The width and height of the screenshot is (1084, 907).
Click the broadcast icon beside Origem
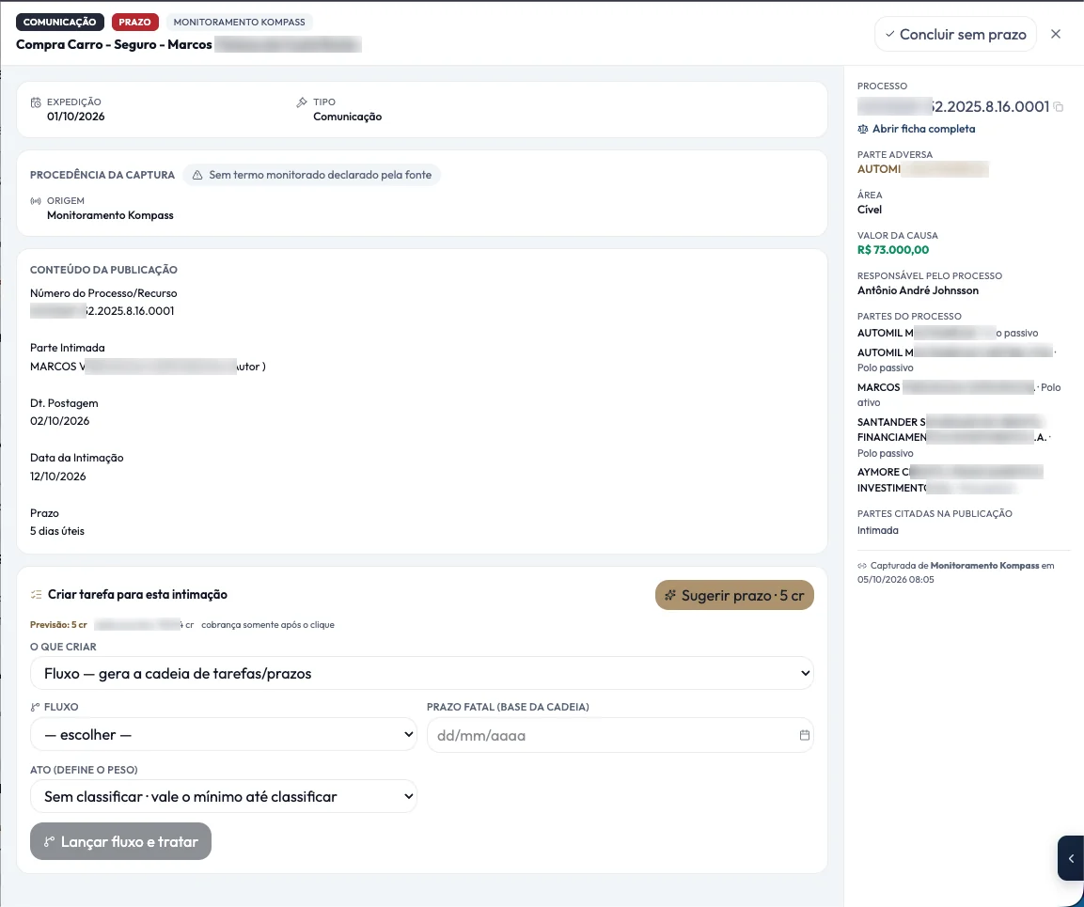pos(36,201)
